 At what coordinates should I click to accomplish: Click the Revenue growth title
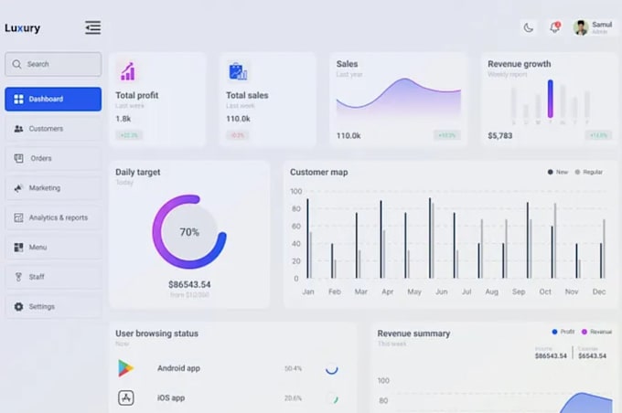(520, 64)
